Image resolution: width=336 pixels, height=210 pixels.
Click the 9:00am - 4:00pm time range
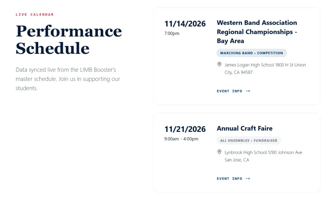[x=181, y=139]
